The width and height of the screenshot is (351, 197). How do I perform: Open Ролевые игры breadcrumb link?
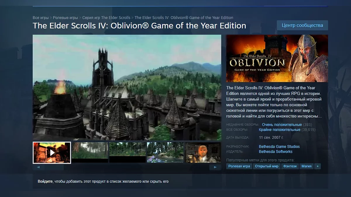click(66, 18)
